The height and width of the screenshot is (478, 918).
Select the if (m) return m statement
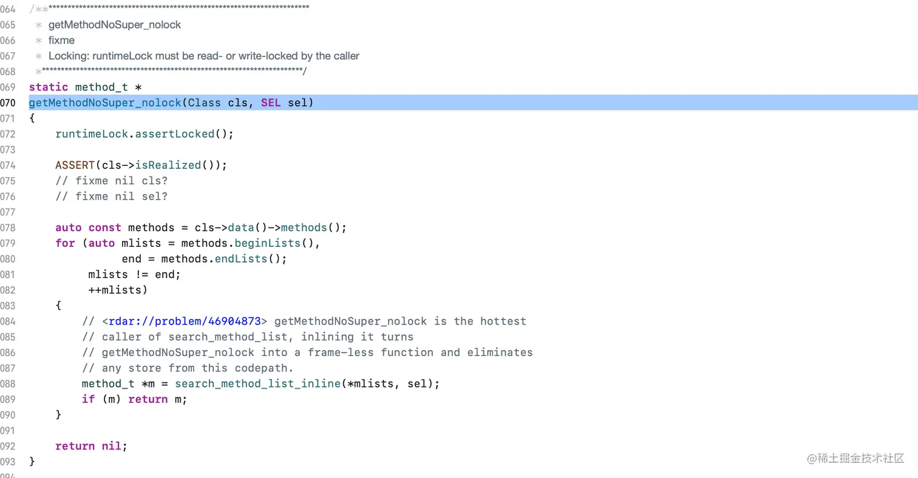(x=134, y=399)
